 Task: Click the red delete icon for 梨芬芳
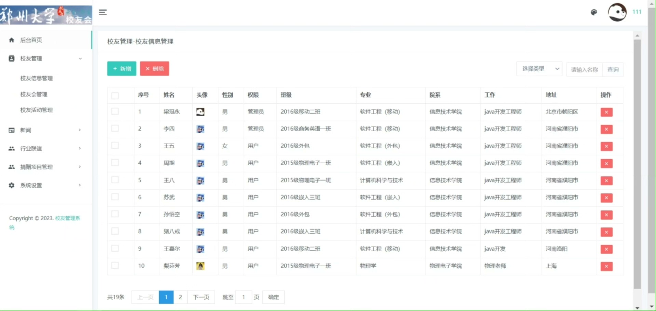pyautogui.click(x=606, y=266)
